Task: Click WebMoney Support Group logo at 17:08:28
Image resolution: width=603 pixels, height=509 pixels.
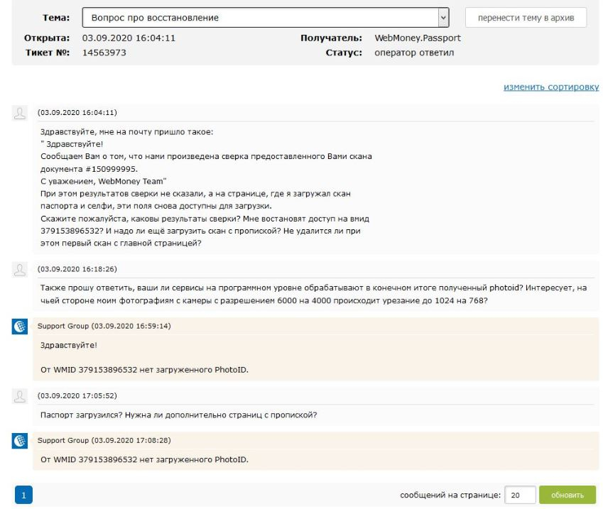Action: pyautogui.click(x=20, y=441)
